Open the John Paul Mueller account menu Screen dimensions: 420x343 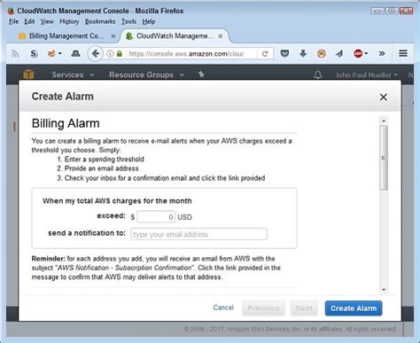click(x=366, y=75)
